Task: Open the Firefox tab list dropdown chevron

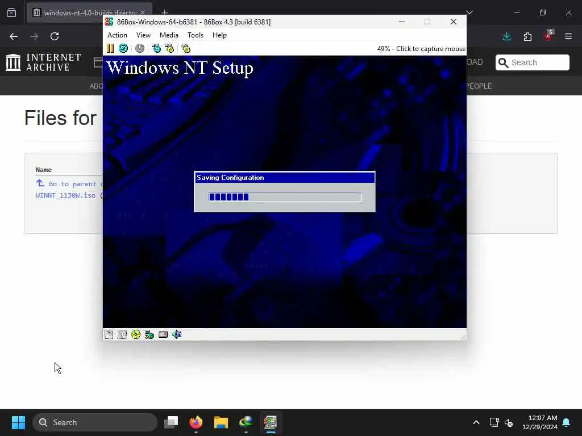Action: click(469, 12)
